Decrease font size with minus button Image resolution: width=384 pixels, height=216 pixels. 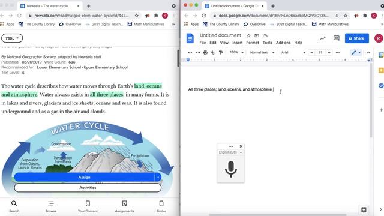(x=311, y=52)
